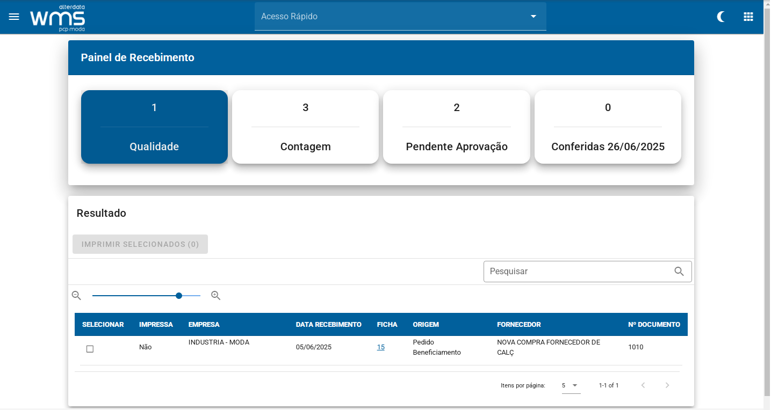Click the Resultado heading

point(102,213)
